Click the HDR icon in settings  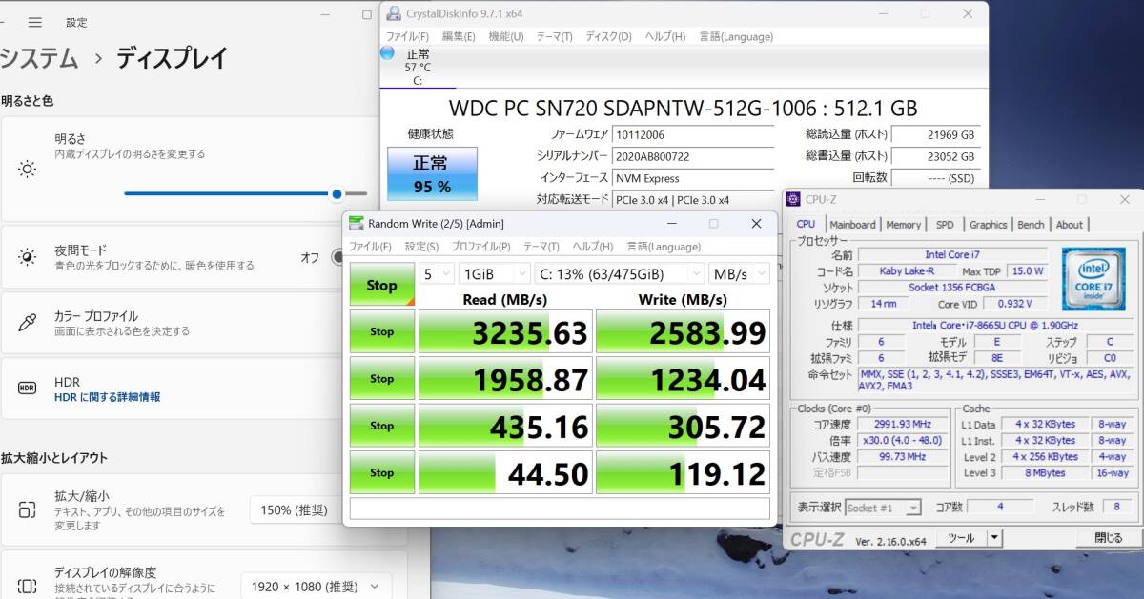point(28,389)
